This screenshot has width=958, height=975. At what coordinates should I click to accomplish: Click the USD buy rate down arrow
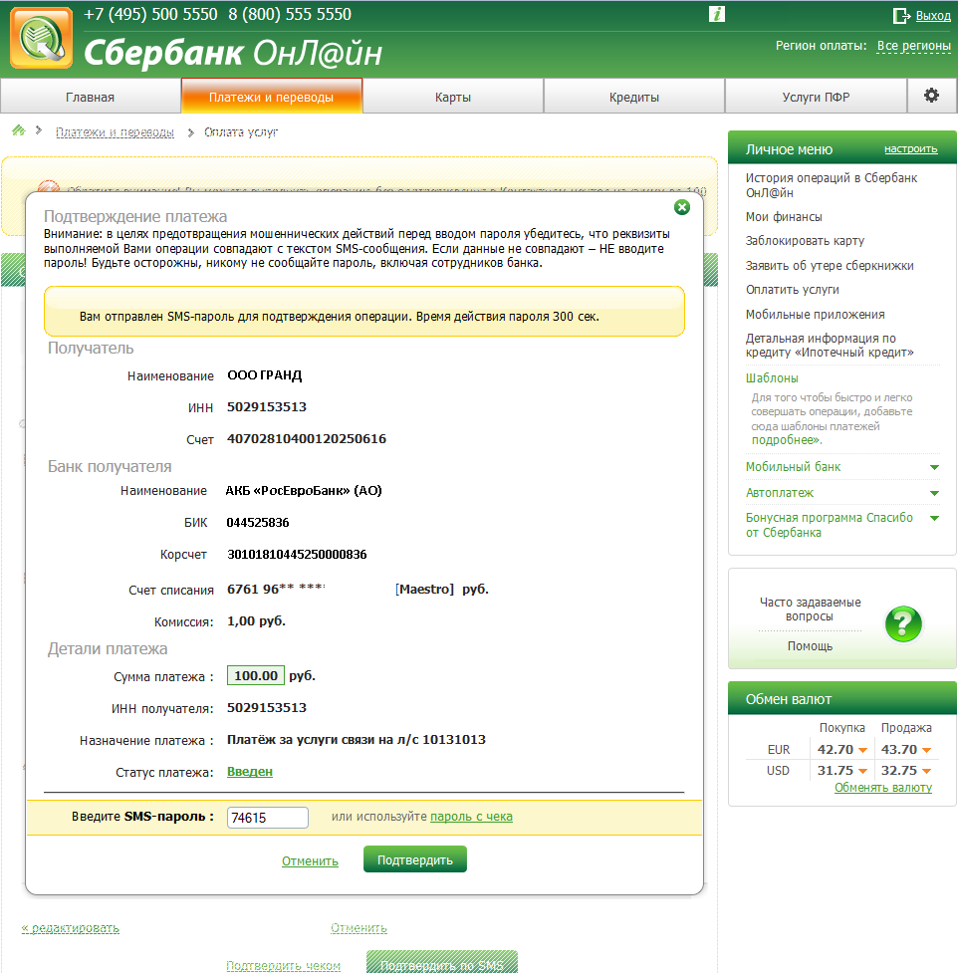coord(862,771)
